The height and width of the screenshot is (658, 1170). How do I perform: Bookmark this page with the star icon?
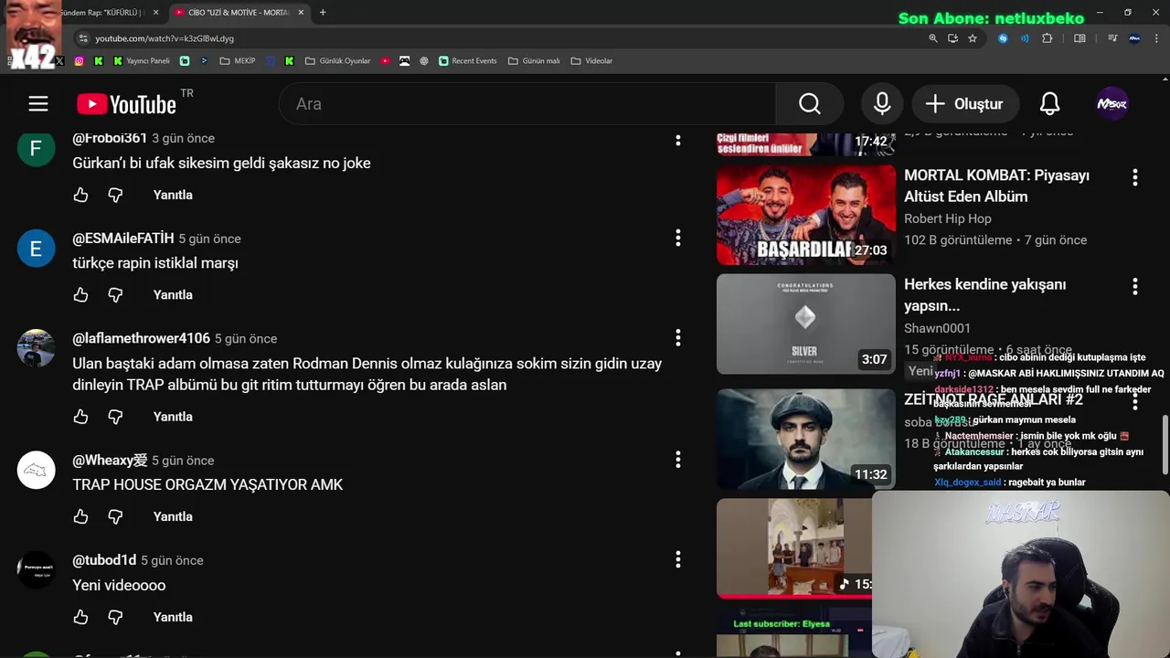pyautogui.click(x=973, y=38)
